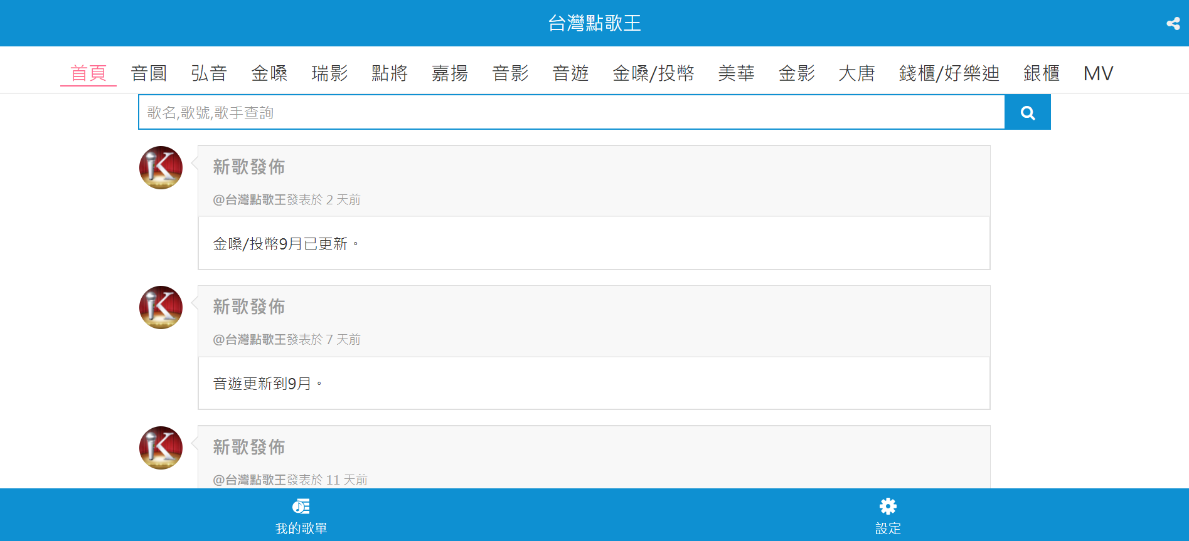Open 我的歌單 song list icon
The image size is (1189, 541).
(301, 506)
